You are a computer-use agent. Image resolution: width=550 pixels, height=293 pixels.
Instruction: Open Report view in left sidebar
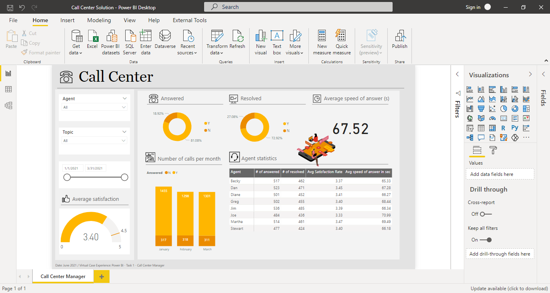(x=8, y=73)
